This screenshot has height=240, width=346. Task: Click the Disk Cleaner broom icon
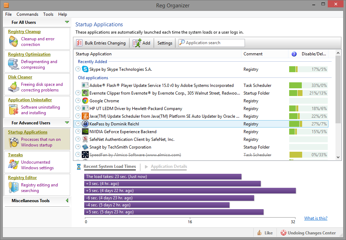pyautogui.click(x=13, y=86)
